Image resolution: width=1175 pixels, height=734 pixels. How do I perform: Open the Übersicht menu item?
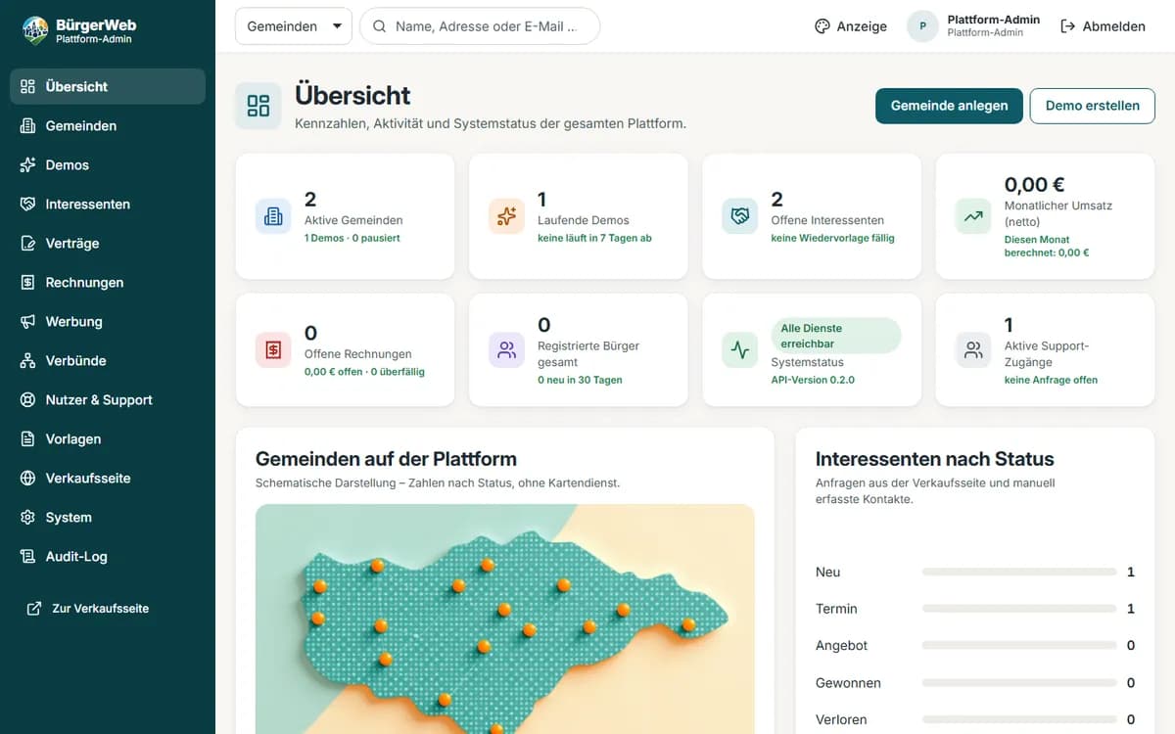(108, 86)
